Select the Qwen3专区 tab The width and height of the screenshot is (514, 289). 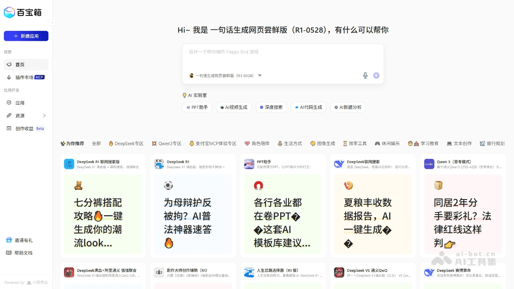[x=167, y=143]
